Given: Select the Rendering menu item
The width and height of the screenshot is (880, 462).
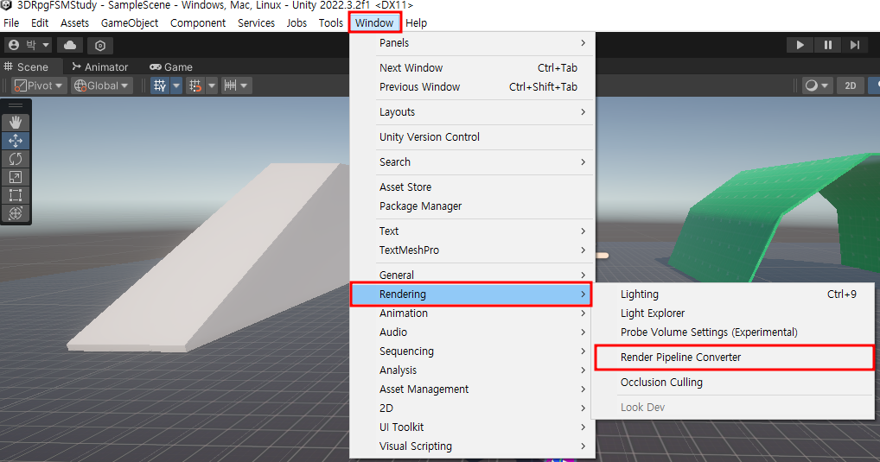Looking at the screenshot, I should coord(471,294).
